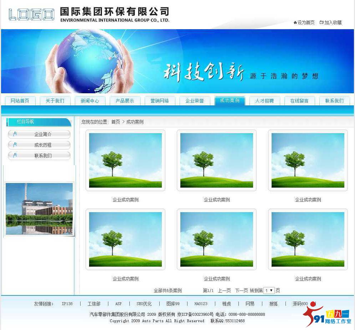Select the 人才招聘 navigation tab
Screen dimensions: 355x330
[264, 101]
